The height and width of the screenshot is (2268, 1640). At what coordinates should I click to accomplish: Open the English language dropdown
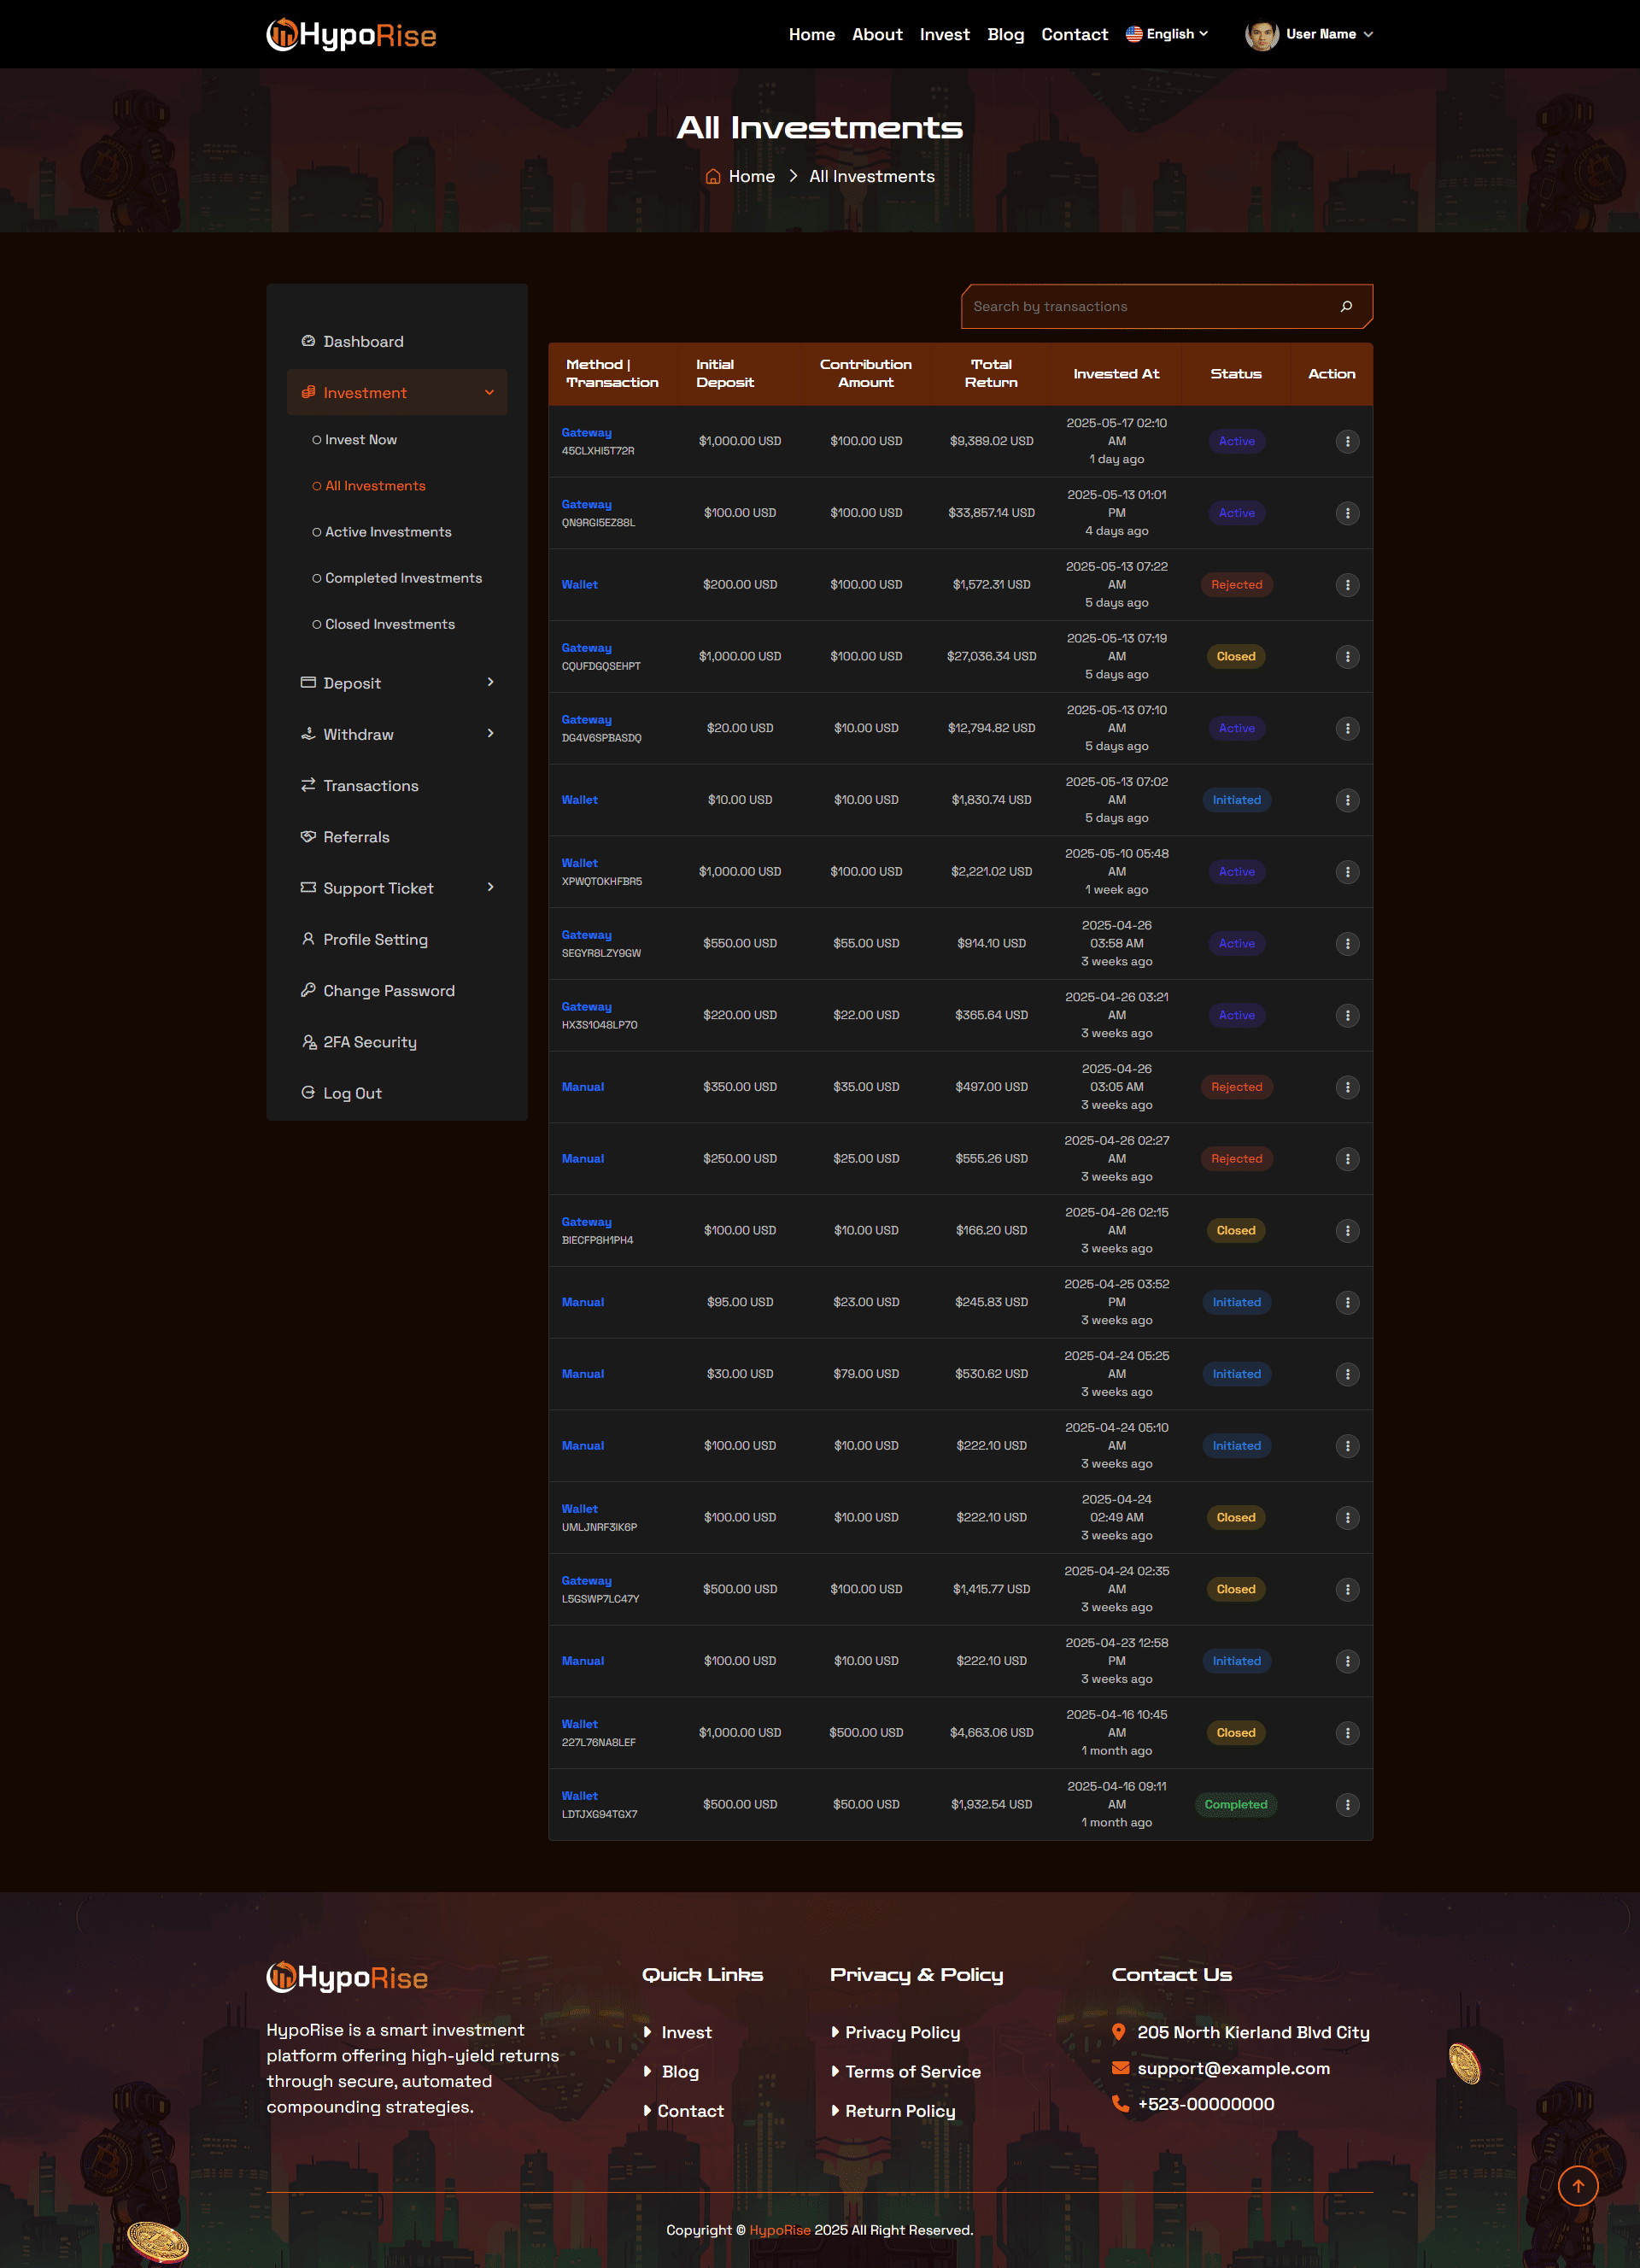pos(1167,34)
